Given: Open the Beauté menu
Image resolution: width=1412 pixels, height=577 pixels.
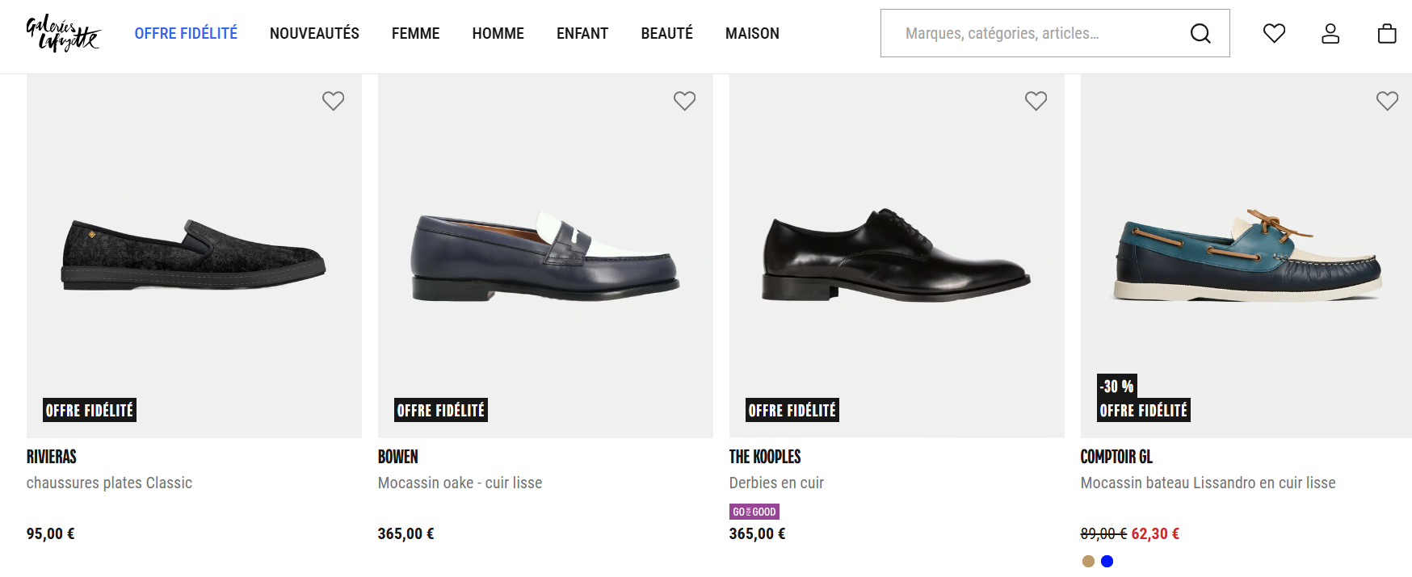Looking at the screenshot, I should click(x=666, y=33).
